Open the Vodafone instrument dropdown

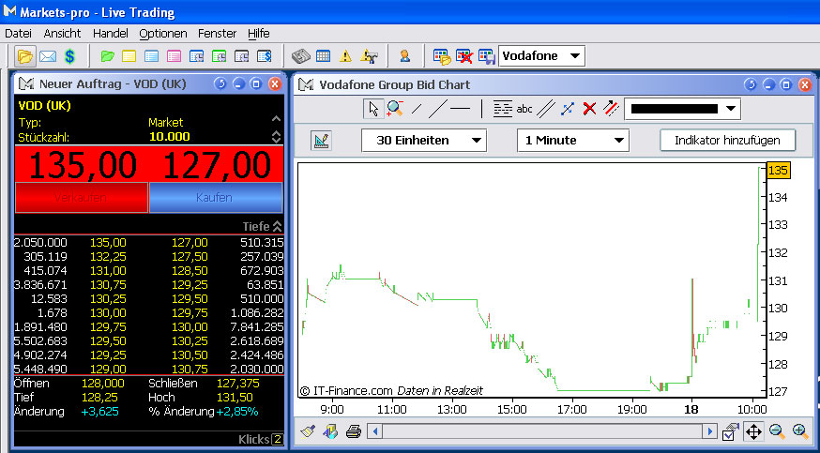(541, 56)
